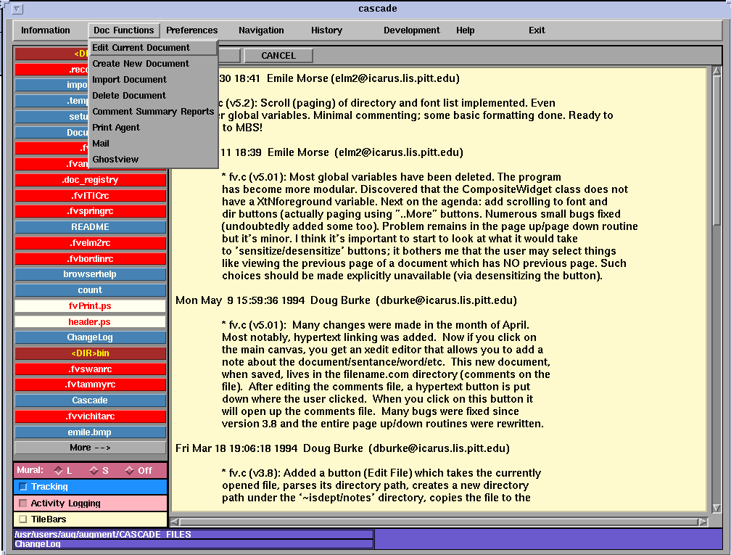Open the .fvvichitarc file

(90, 416)
